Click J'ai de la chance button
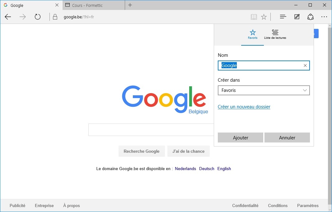 [x=189, y=151]
